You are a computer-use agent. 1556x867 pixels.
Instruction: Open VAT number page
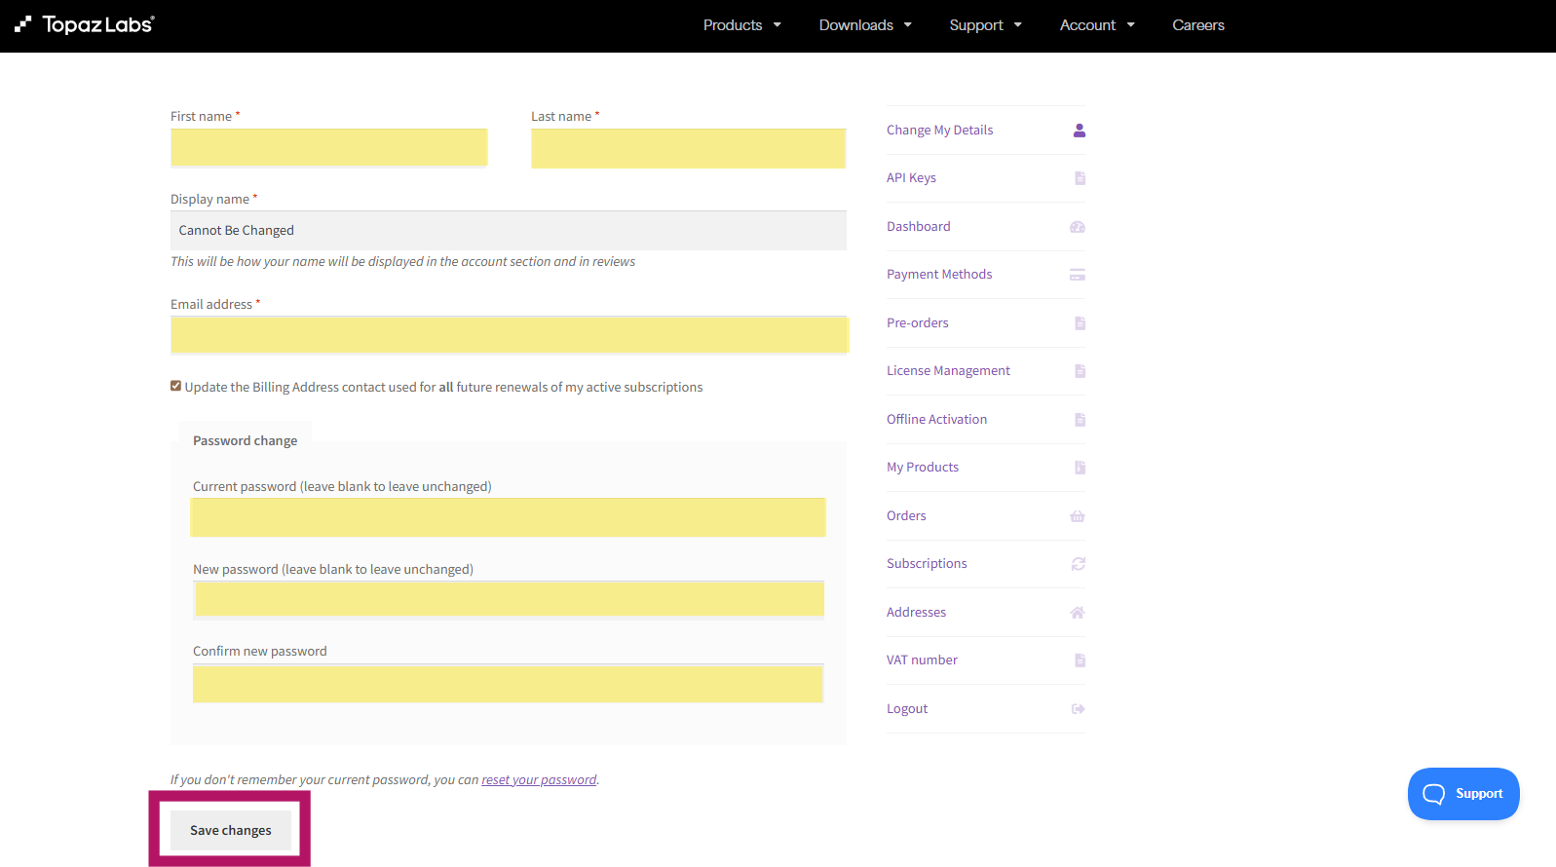[922, 660]
